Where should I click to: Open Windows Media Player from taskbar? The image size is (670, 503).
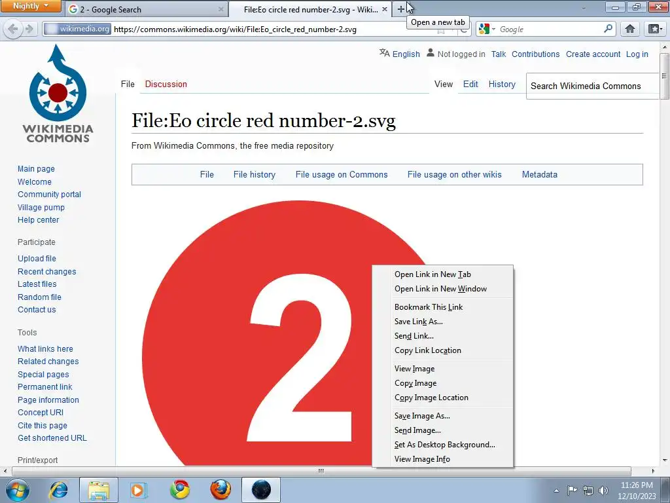139,490
